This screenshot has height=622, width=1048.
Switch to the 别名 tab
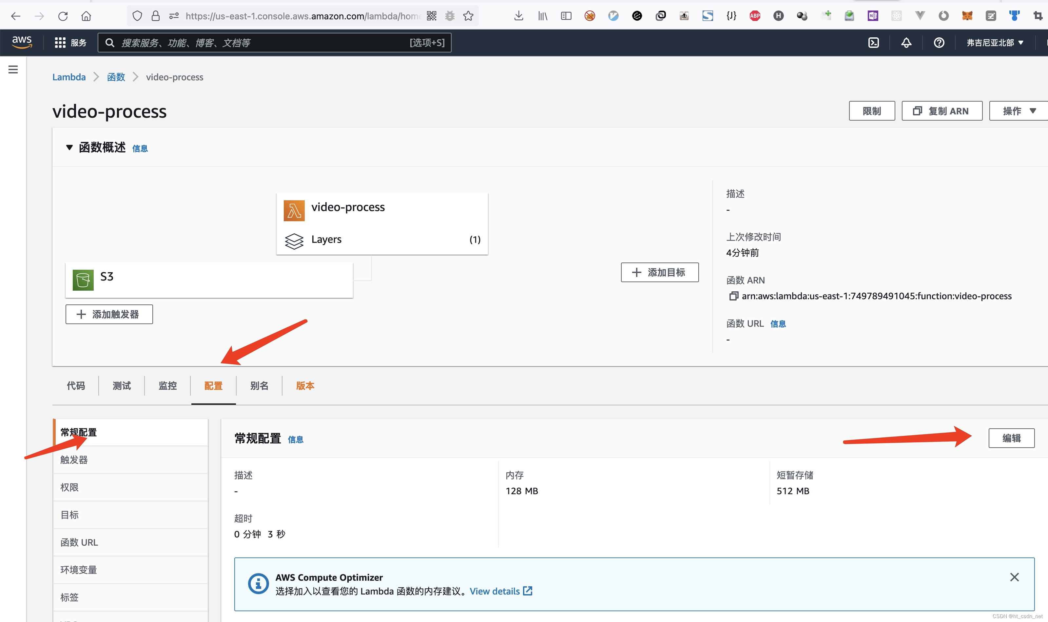point(259,386)
